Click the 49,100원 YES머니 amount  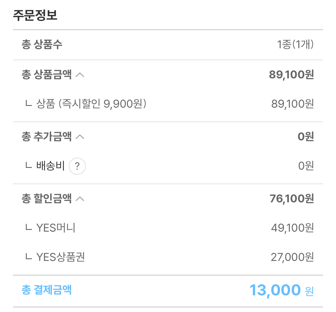click(x=293, y=228)
